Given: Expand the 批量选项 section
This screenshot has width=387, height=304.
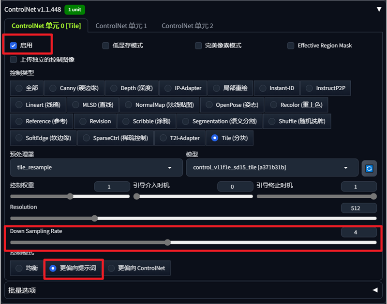Looking at the screenshot, I should [x=193, y=291].
